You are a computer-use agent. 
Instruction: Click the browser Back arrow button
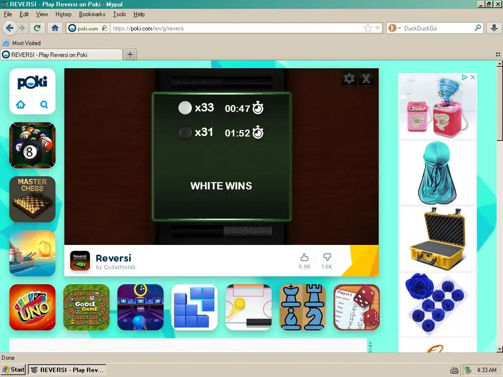(x=9, y=28)
